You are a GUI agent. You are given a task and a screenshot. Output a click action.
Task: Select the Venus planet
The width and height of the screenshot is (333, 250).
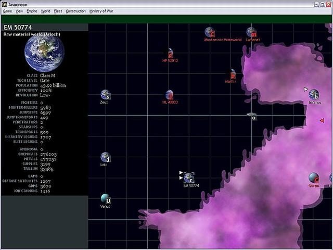point(106,199)
